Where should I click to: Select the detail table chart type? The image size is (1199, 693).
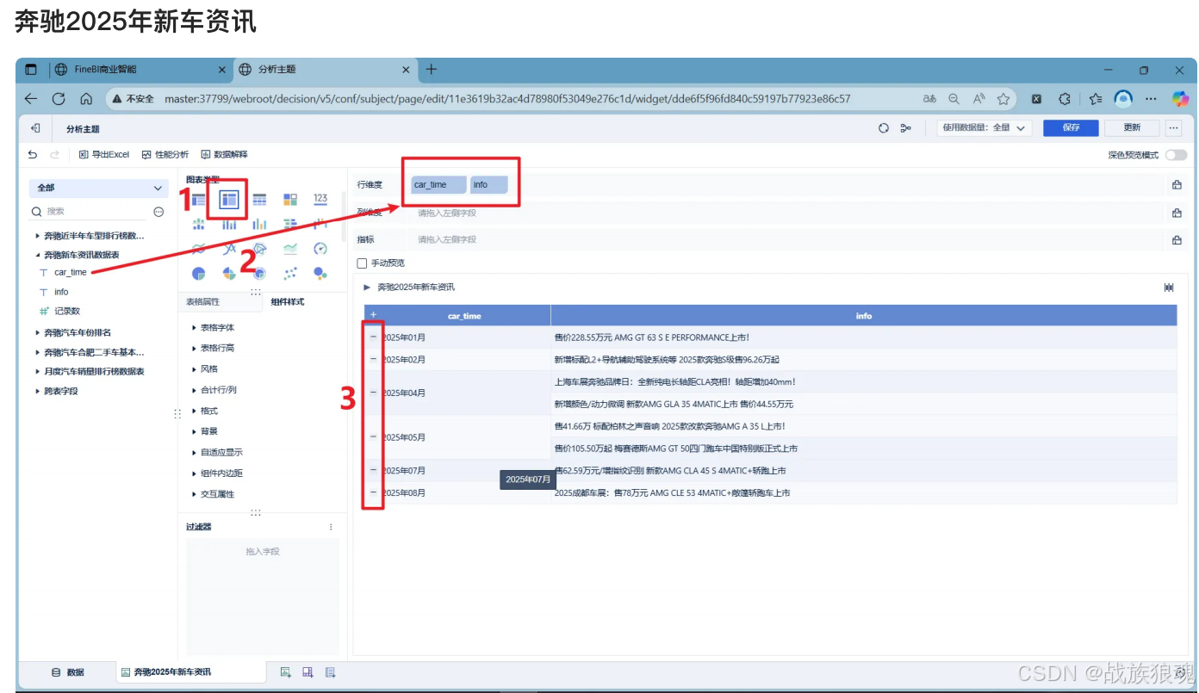(259, 200)
